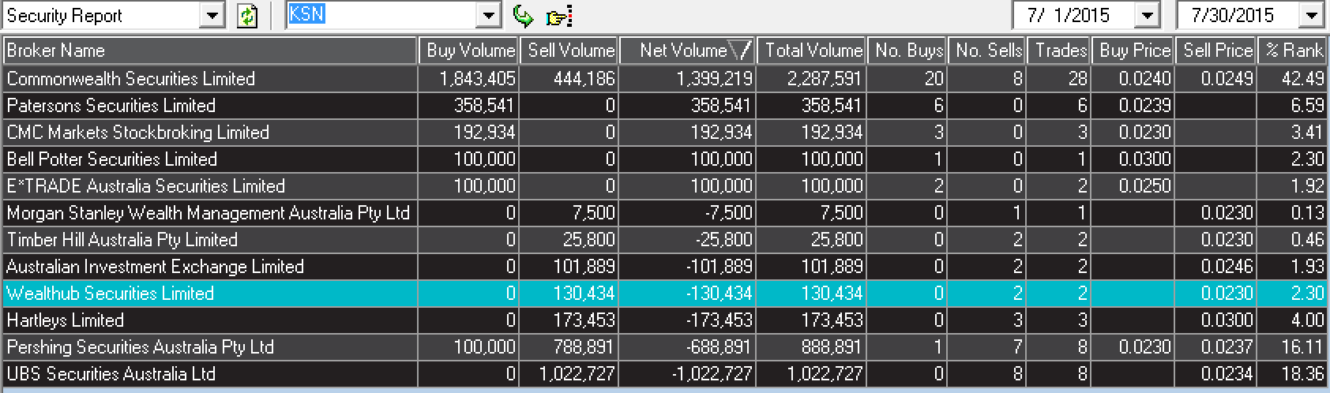Sort by Trades column header
The height and width of the screenshot is (393, 1330).
click(1059, 51)
